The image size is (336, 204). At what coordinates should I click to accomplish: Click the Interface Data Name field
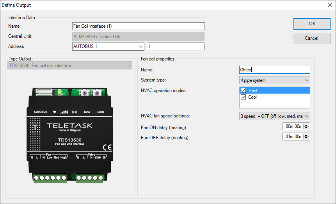(x=139, y=26)
